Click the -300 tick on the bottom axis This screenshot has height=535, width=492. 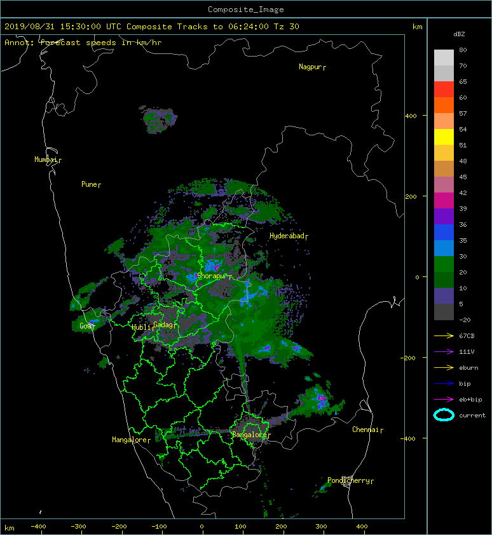(78, 527)
